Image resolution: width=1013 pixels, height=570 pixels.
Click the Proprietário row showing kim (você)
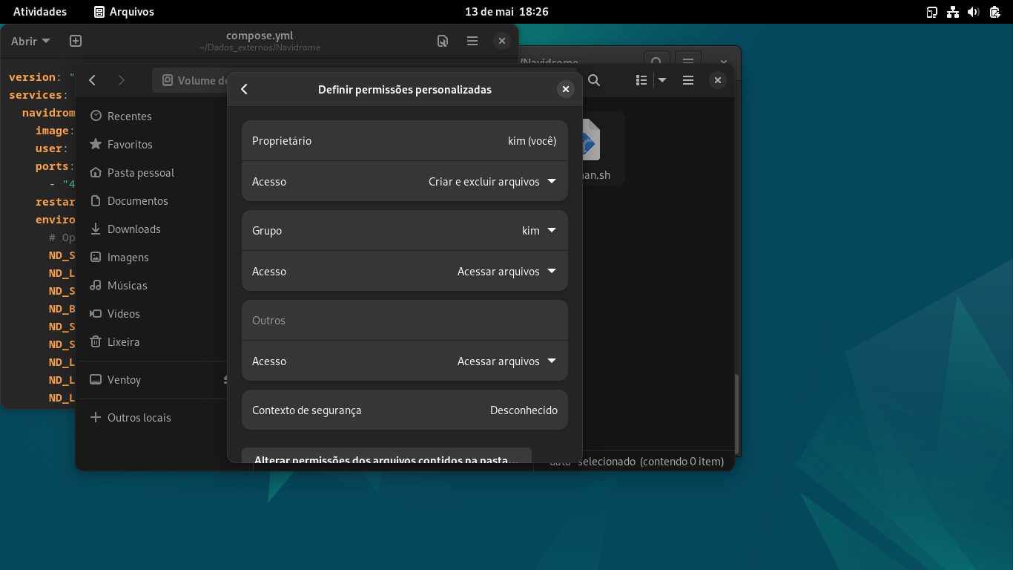tap(405, 140)
